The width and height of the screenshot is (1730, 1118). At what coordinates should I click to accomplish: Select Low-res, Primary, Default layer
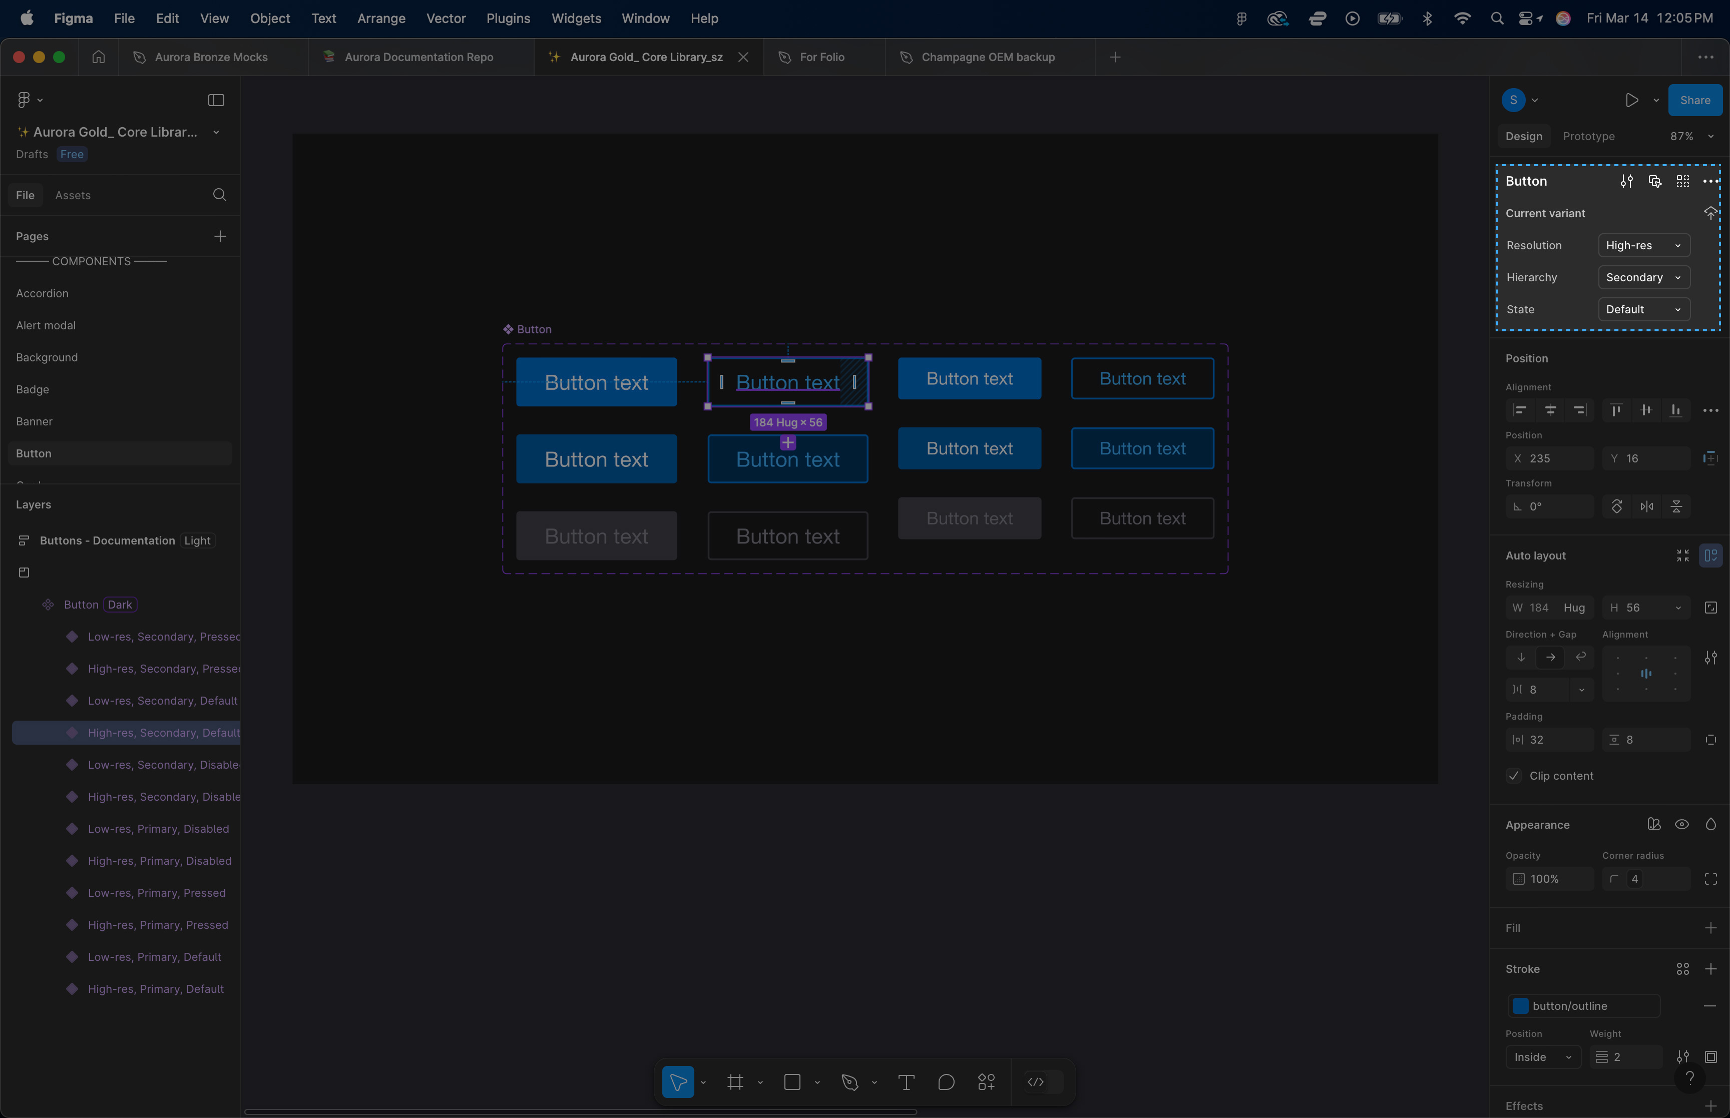(154, 957)
